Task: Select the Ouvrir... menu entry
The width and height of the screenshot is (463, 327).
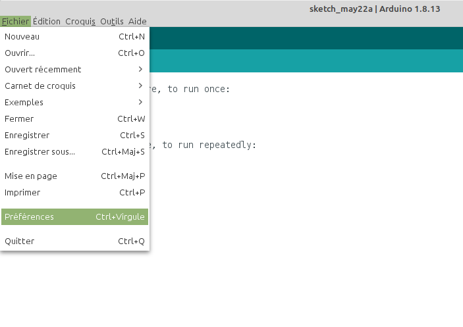Action: click(74, 53)
